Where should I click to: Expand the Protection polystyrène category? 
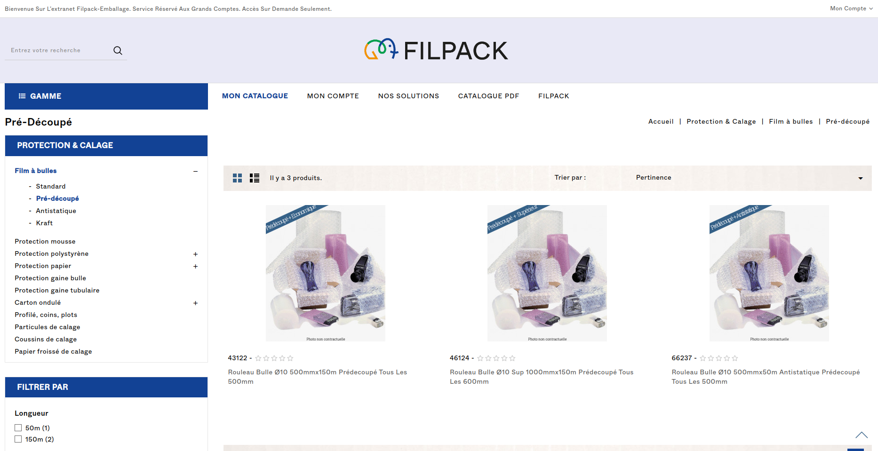click(195, 254)
